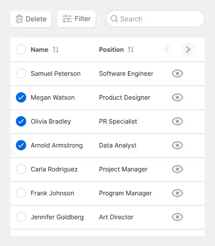
Task: Click the eye icon beside Project Manager
Action: point(177,169)
